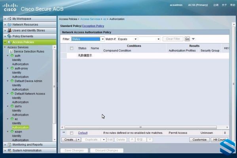Image resolution: width=237 pixels, height=158 pixels.
Task: Click the filter options arrow next to Go
Action: click(x=193, y=39)
